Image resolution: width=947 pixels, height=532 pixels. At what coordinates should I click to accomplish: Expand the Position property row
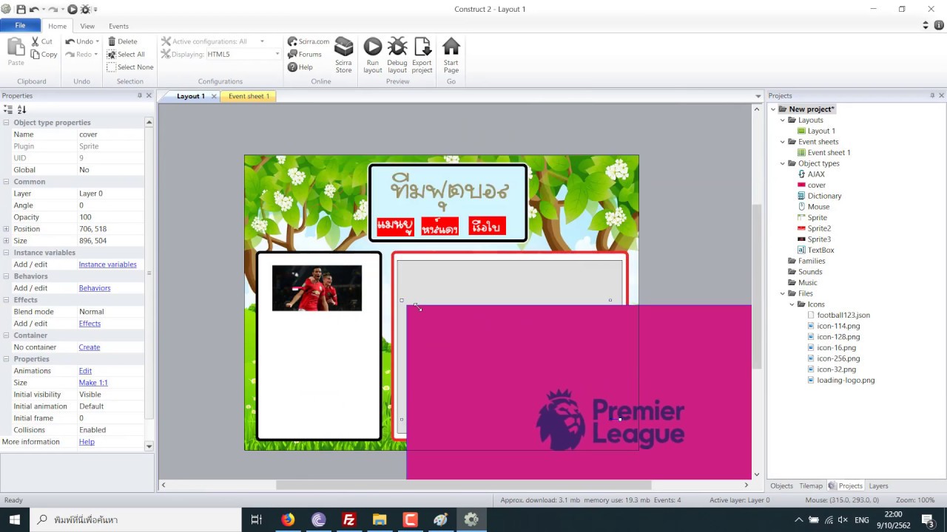tap(6, 229)
